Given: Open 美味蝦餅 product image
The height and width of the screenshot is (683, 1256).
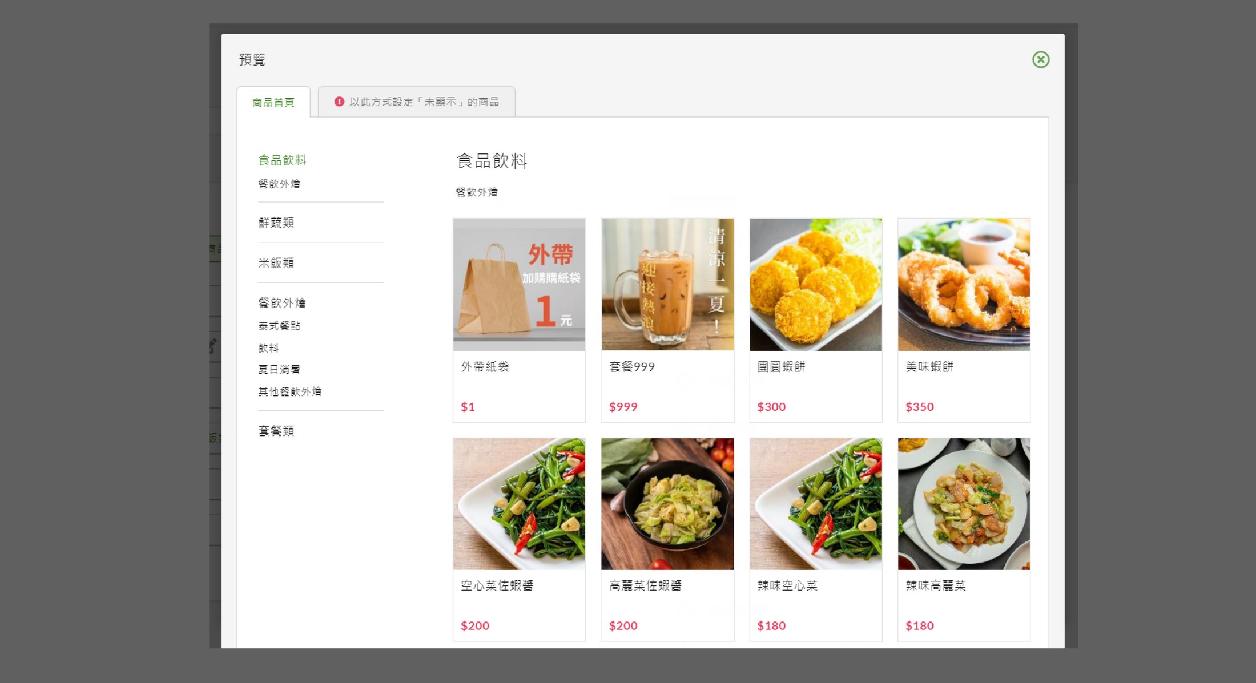Looking at the screenshot, I should pos(964,284).
